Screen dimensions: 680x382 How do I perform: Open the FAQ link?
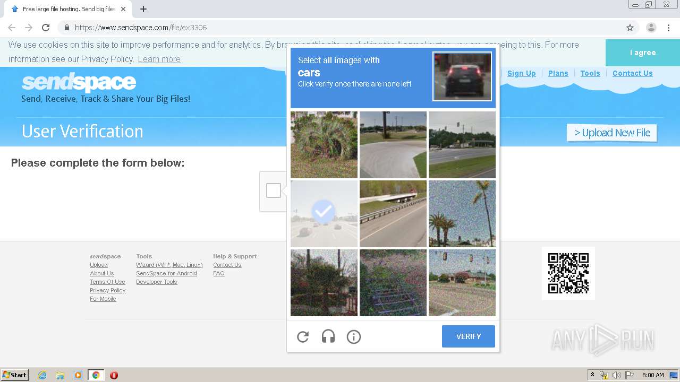point(219,273)
